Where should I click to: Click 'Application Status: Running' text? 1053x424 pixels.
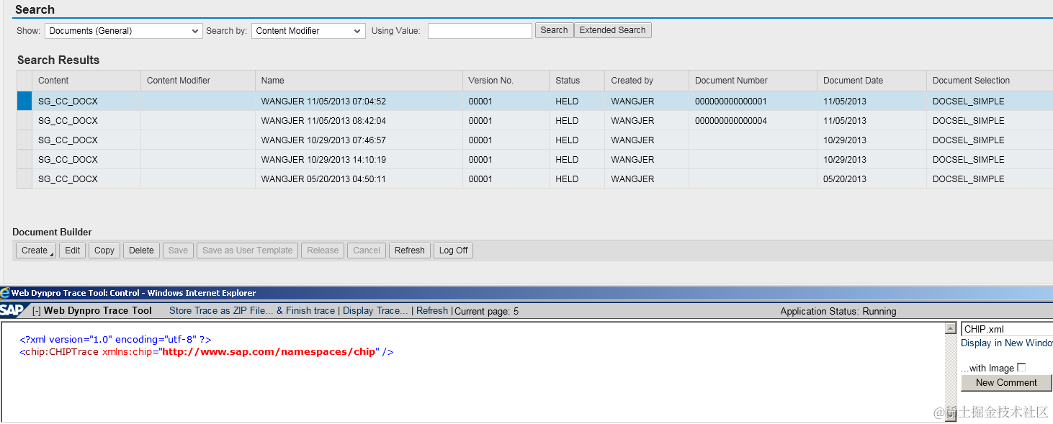tap(838, 312)
